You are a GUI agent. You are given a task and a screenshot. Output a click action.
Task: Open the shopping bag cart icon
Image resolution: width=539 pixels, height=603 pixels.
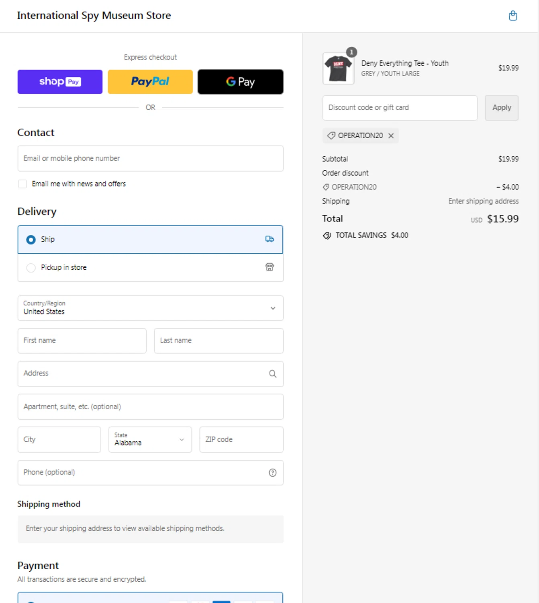[513, 16]
